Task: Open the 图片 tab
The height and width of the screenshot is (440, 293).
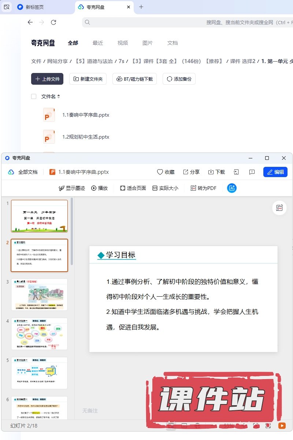Action: pos(147,43)
